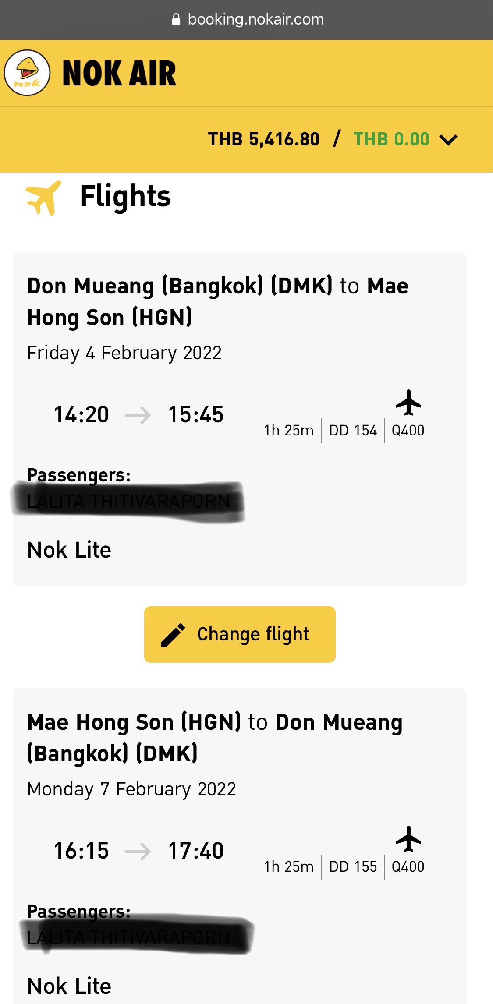Expand the price summary chevron

click(x=448, y=140)
